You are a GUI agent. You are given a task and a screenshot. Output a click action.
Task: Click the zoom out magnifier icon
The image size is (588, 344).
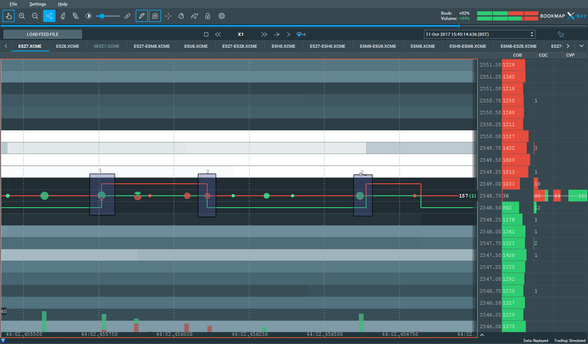(35, 16)
